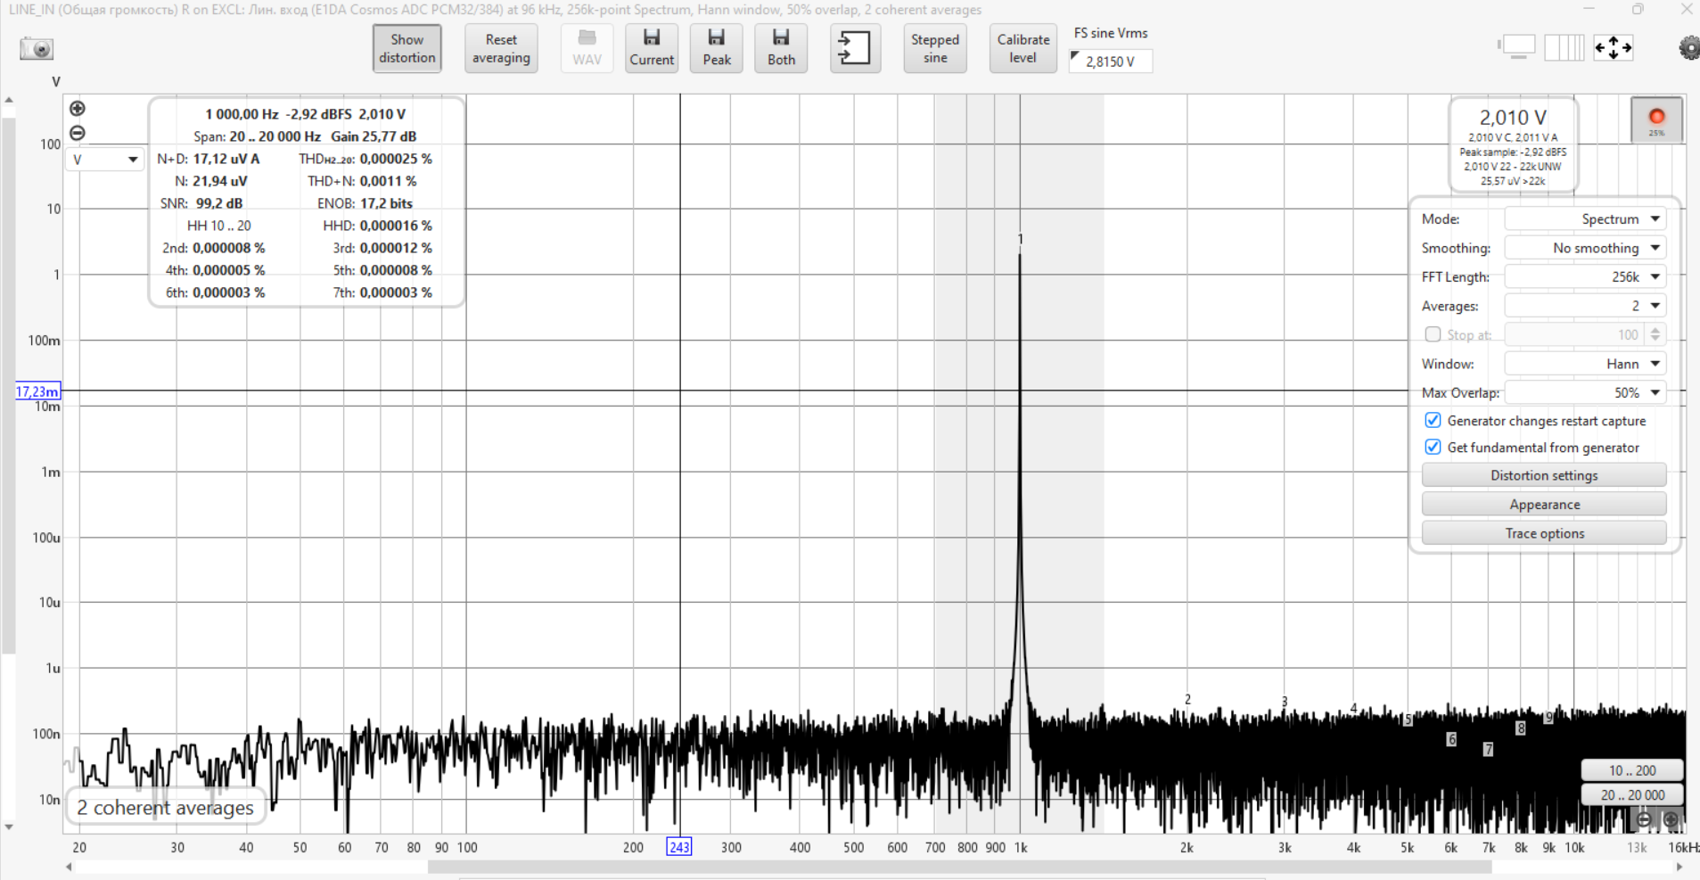Open settings with the gear icon
1700x880 pixels.
1688,48
